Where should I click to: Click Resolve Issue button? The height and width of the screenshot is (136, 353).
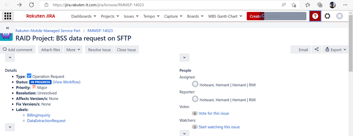[x=100, y=49]
